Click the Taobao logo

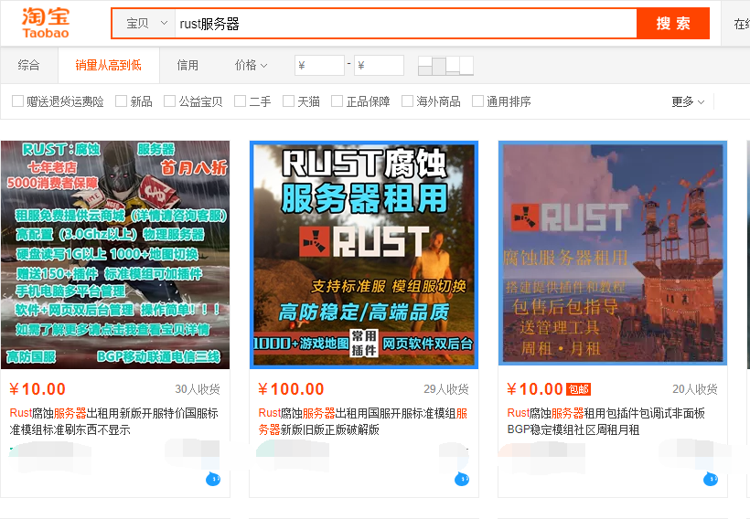pyautogui.click(x=46, y=23)
